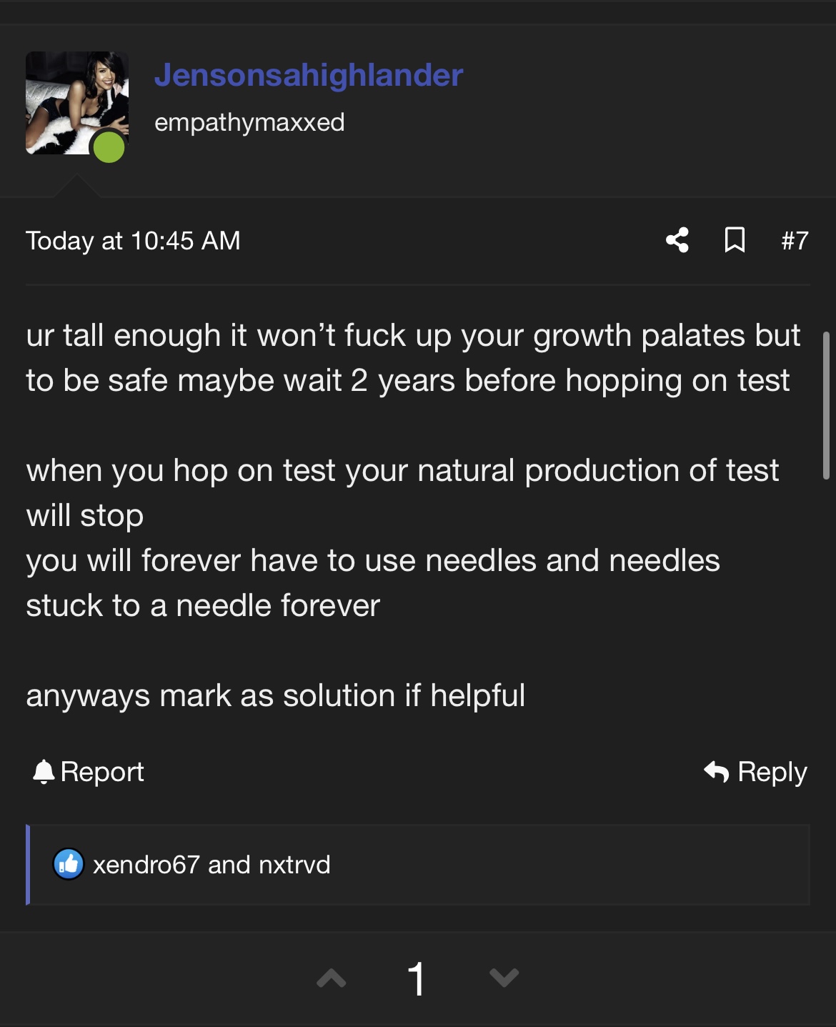Click the Today at 10:45 AM timestamp
Screen dimensions: 836x1027
133,241
